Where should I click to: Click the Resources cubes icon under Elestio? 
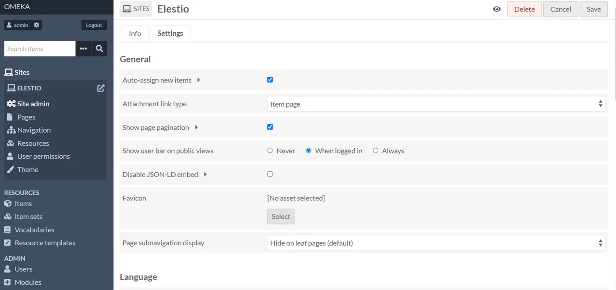pyautogui.click(x=11, y=143)
